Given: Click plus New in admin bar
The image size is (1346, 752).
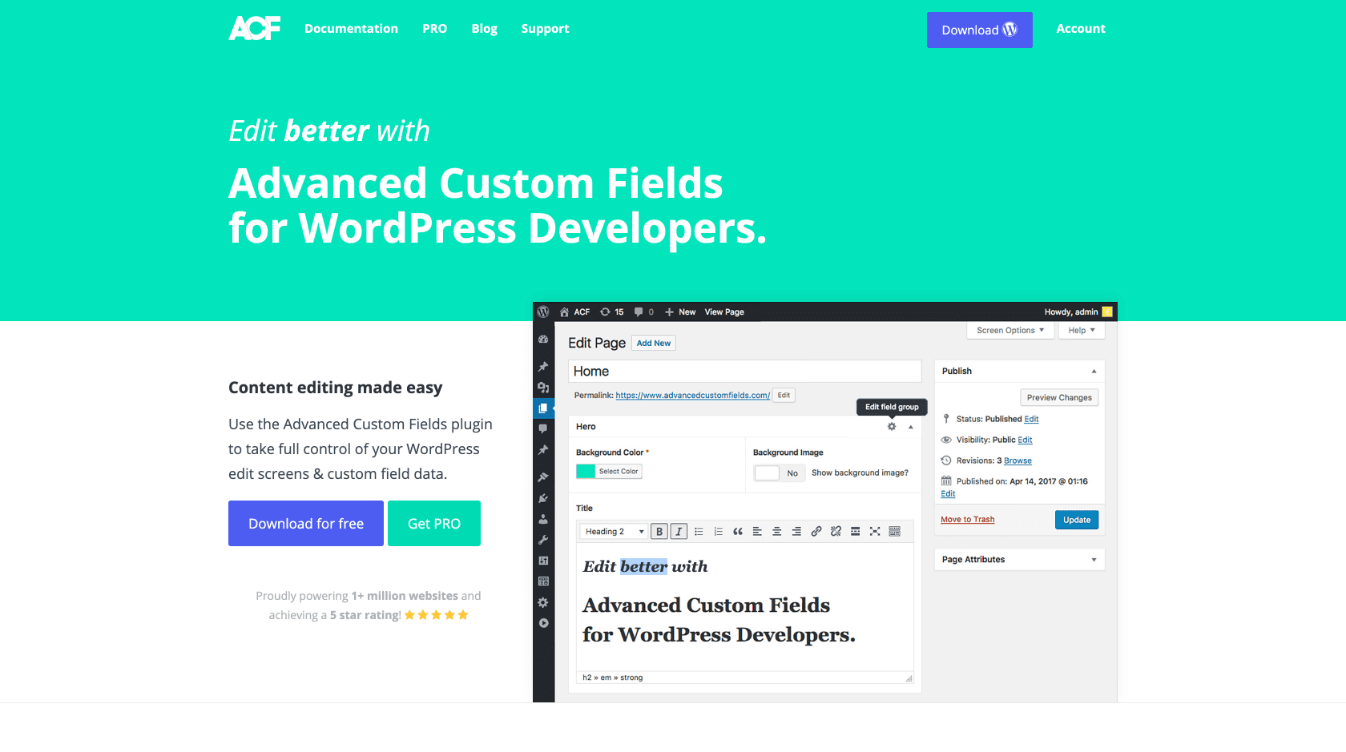Looking at the screenshot, I should click(680, 312).
